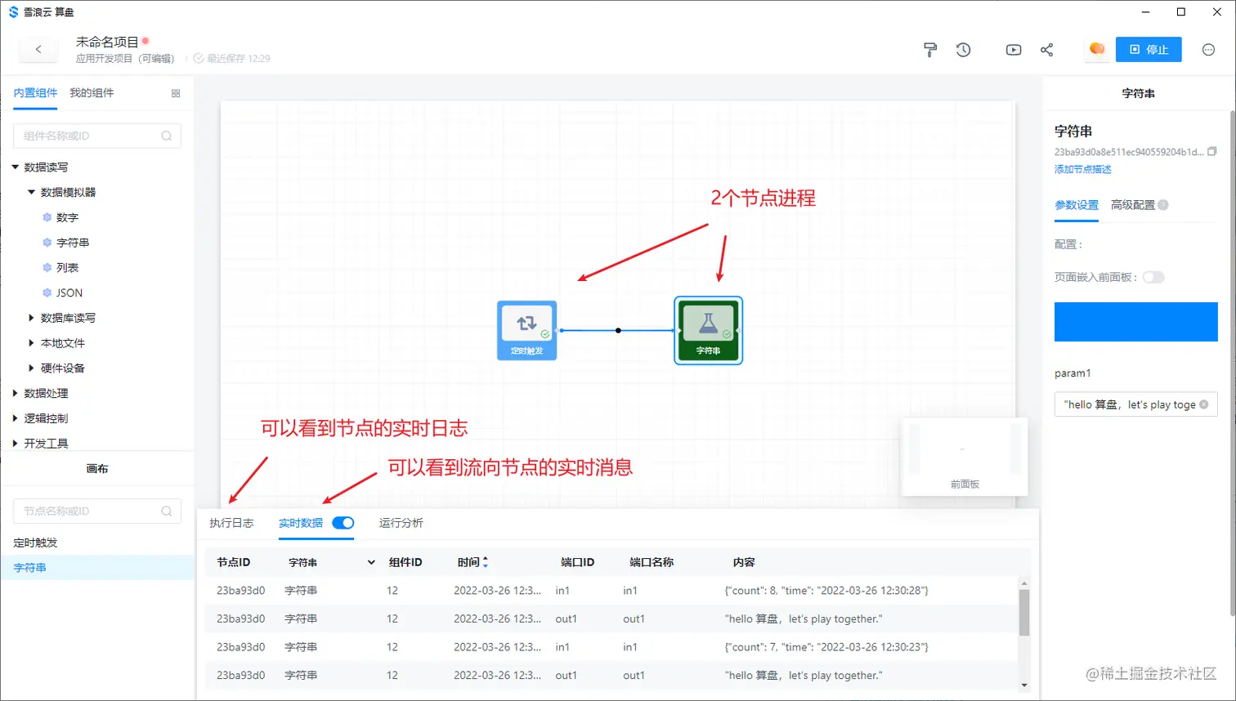
Task: Click the 节点ID column header
Action: click(x=233, y=562)
